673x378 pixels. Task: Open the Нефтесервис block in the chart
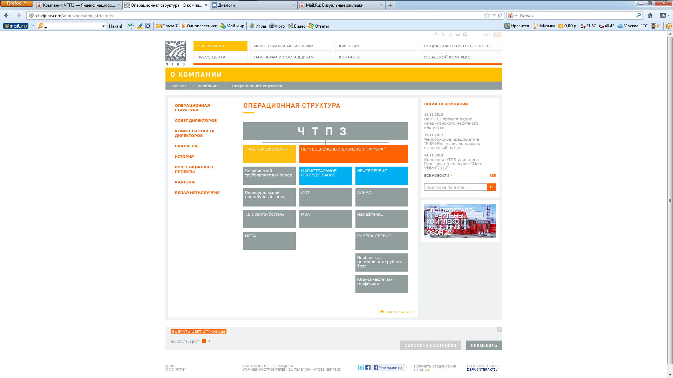tap(381, 175)
